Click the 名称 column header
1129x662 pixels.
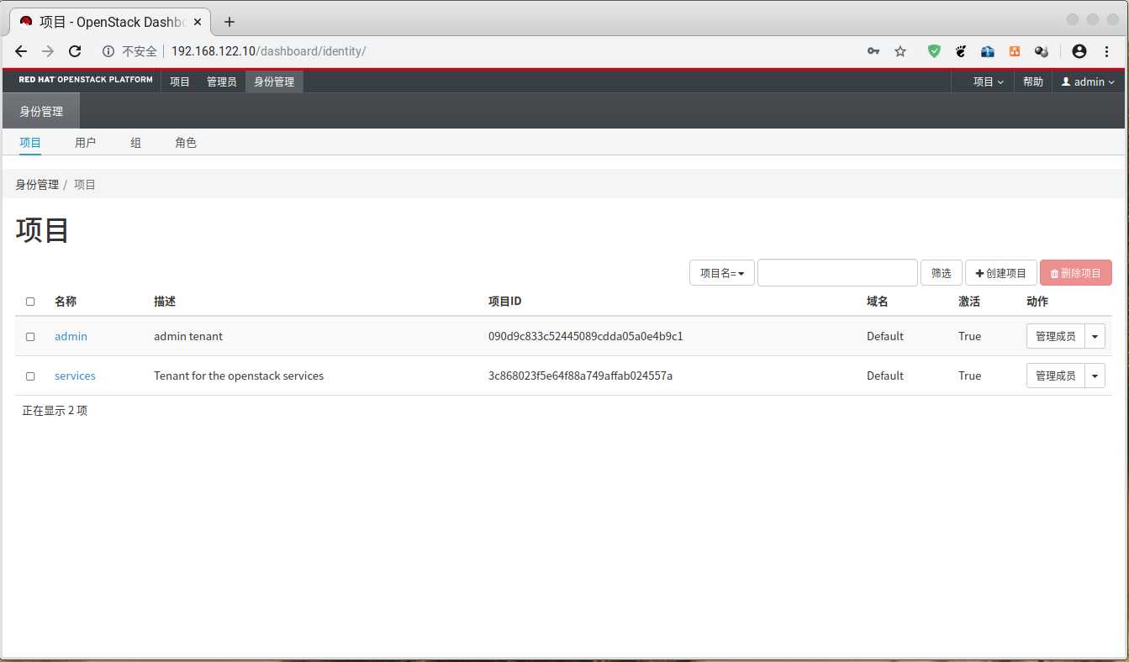pyautogui.click(x=66, y=302)
